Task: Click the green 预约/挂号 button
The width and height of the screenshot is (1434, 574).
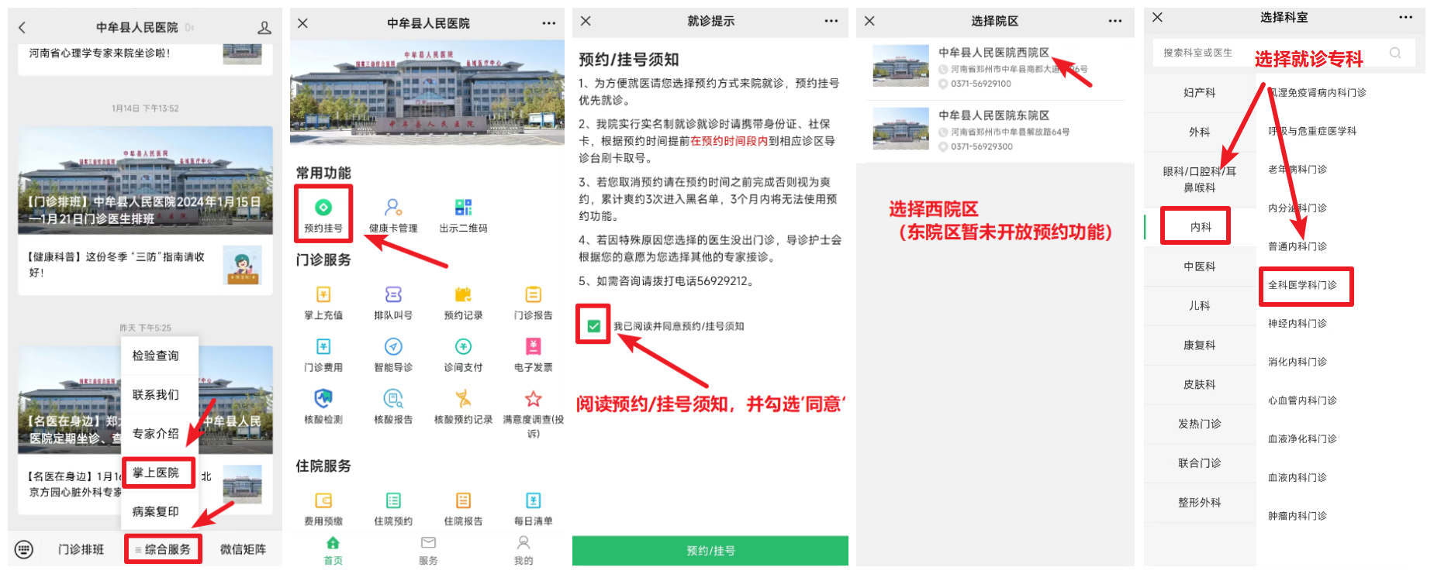Action: (x=710, y=551)
